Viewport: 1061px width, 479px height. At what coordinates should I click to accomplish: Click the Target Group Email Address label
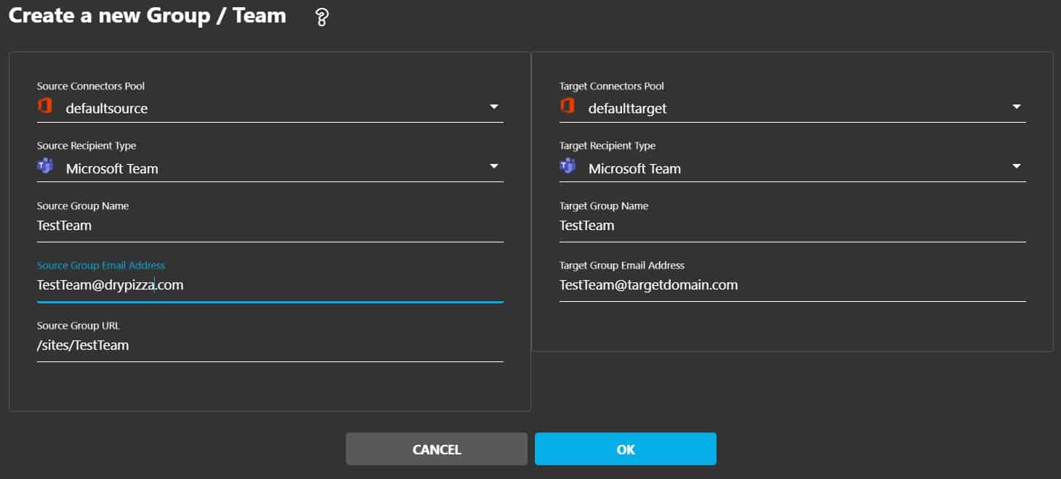[622, 266]
